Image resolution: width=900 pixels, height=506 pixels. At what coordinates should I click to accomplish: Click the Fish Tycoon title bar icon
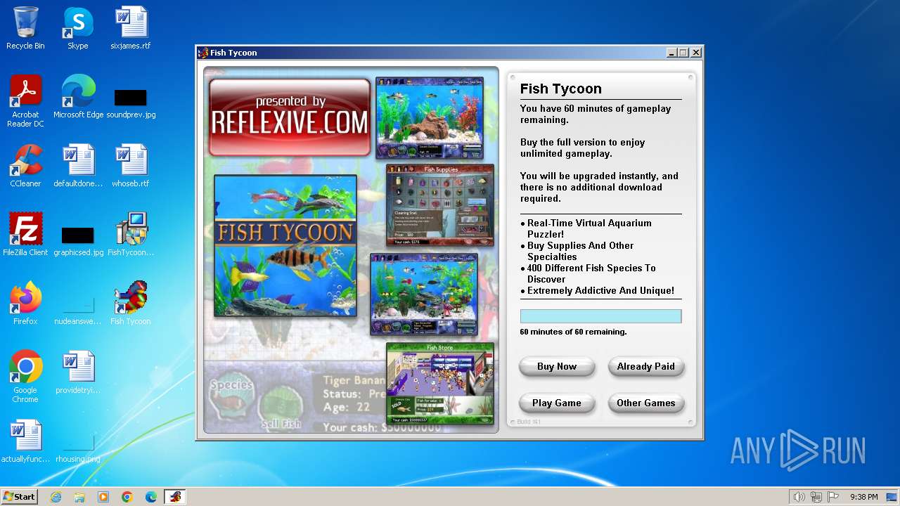(203, 53)
